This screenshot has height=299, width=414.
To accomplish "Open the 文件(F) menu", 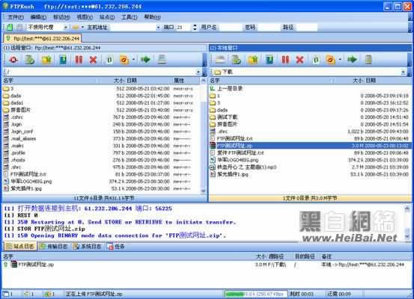I will pos(15,17).
